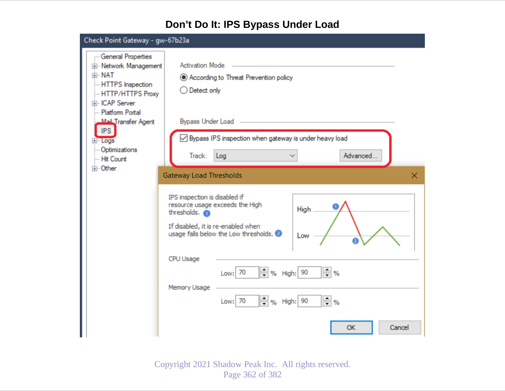Select the ICAP Server tree item label
Viewport: 505px width, 391px height.
pos(118,103)
